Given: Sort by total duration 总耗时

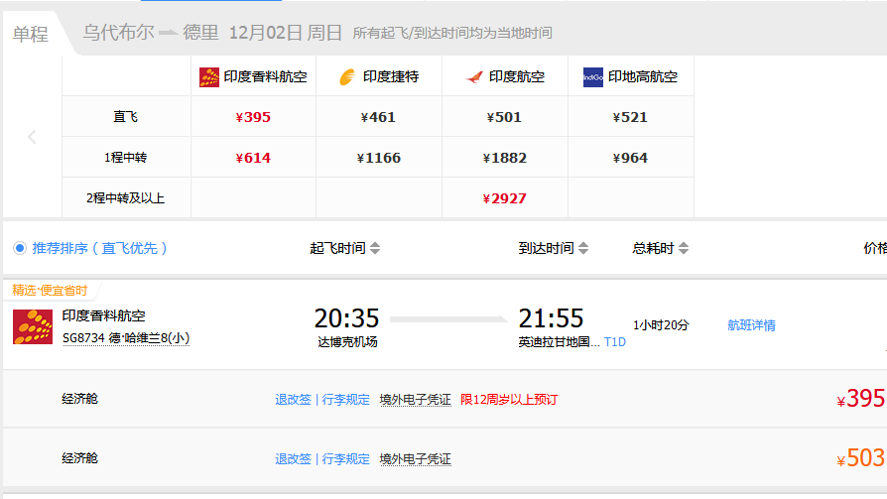Looking at the screenshot, I should [x=660, y=248].
